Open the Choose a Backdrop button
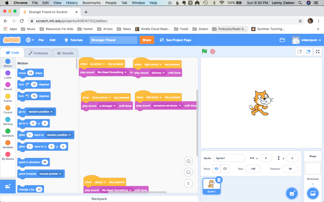324x202 pixels. pyautogui.click(x=313, y=193)
